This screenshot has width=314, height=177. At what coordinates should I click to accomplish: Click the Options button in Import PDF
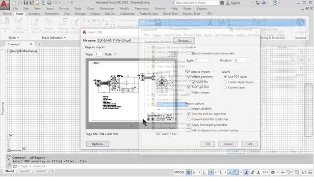[x=98, y=144]
